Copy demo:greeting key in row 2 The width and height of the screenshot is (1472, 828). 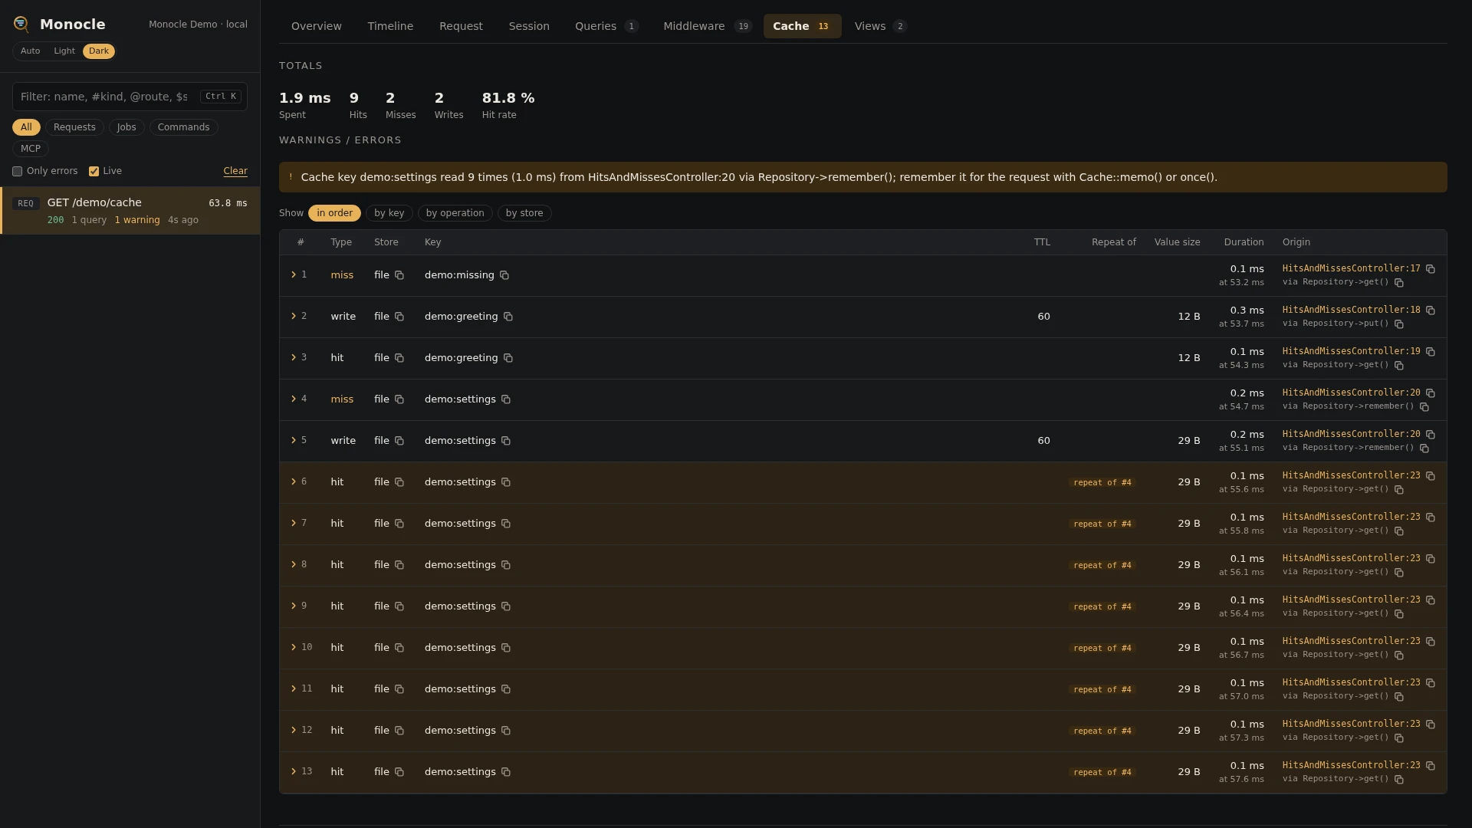pos(508,317)
